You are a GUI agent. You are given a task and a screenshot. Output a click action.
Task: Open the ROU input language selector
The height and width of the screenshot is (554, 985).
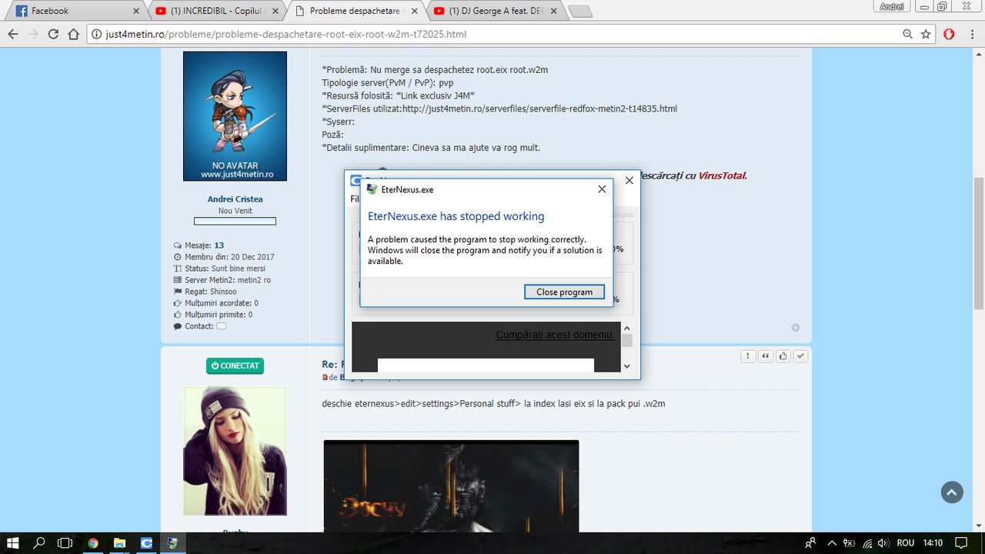[905, 542]
